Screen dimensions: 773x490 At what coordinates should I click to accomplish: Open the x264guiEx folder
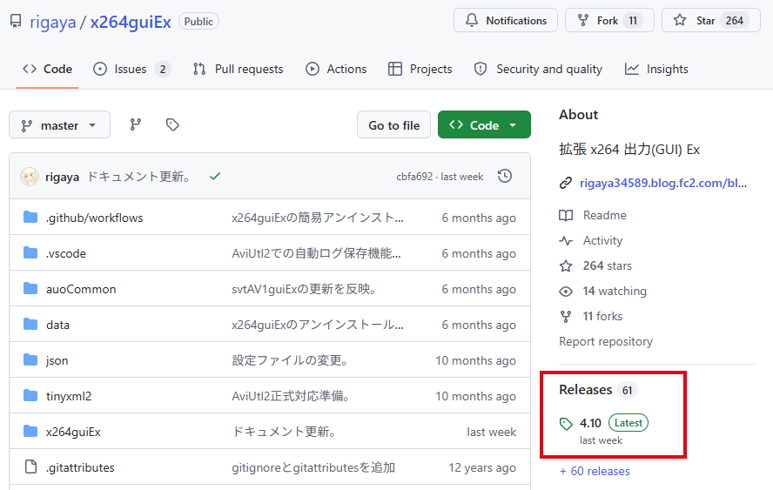[73, 432]
